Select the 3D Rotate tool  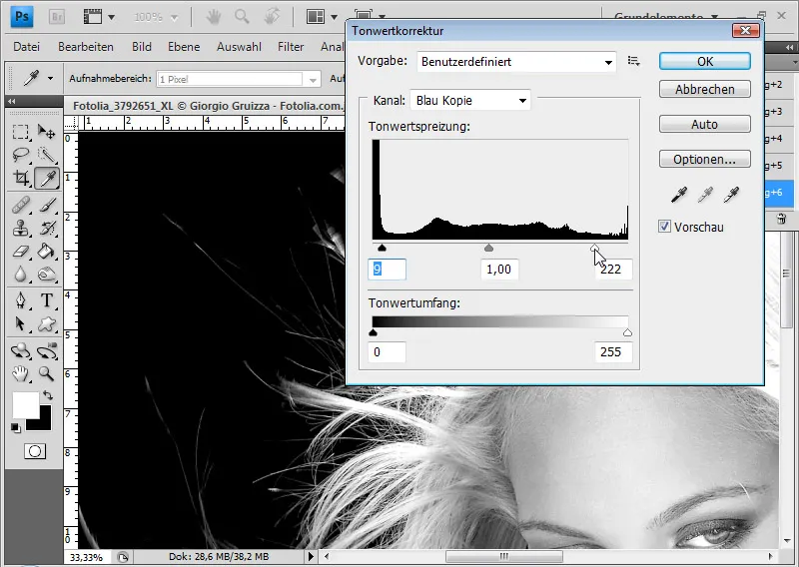tap(20, 351)
